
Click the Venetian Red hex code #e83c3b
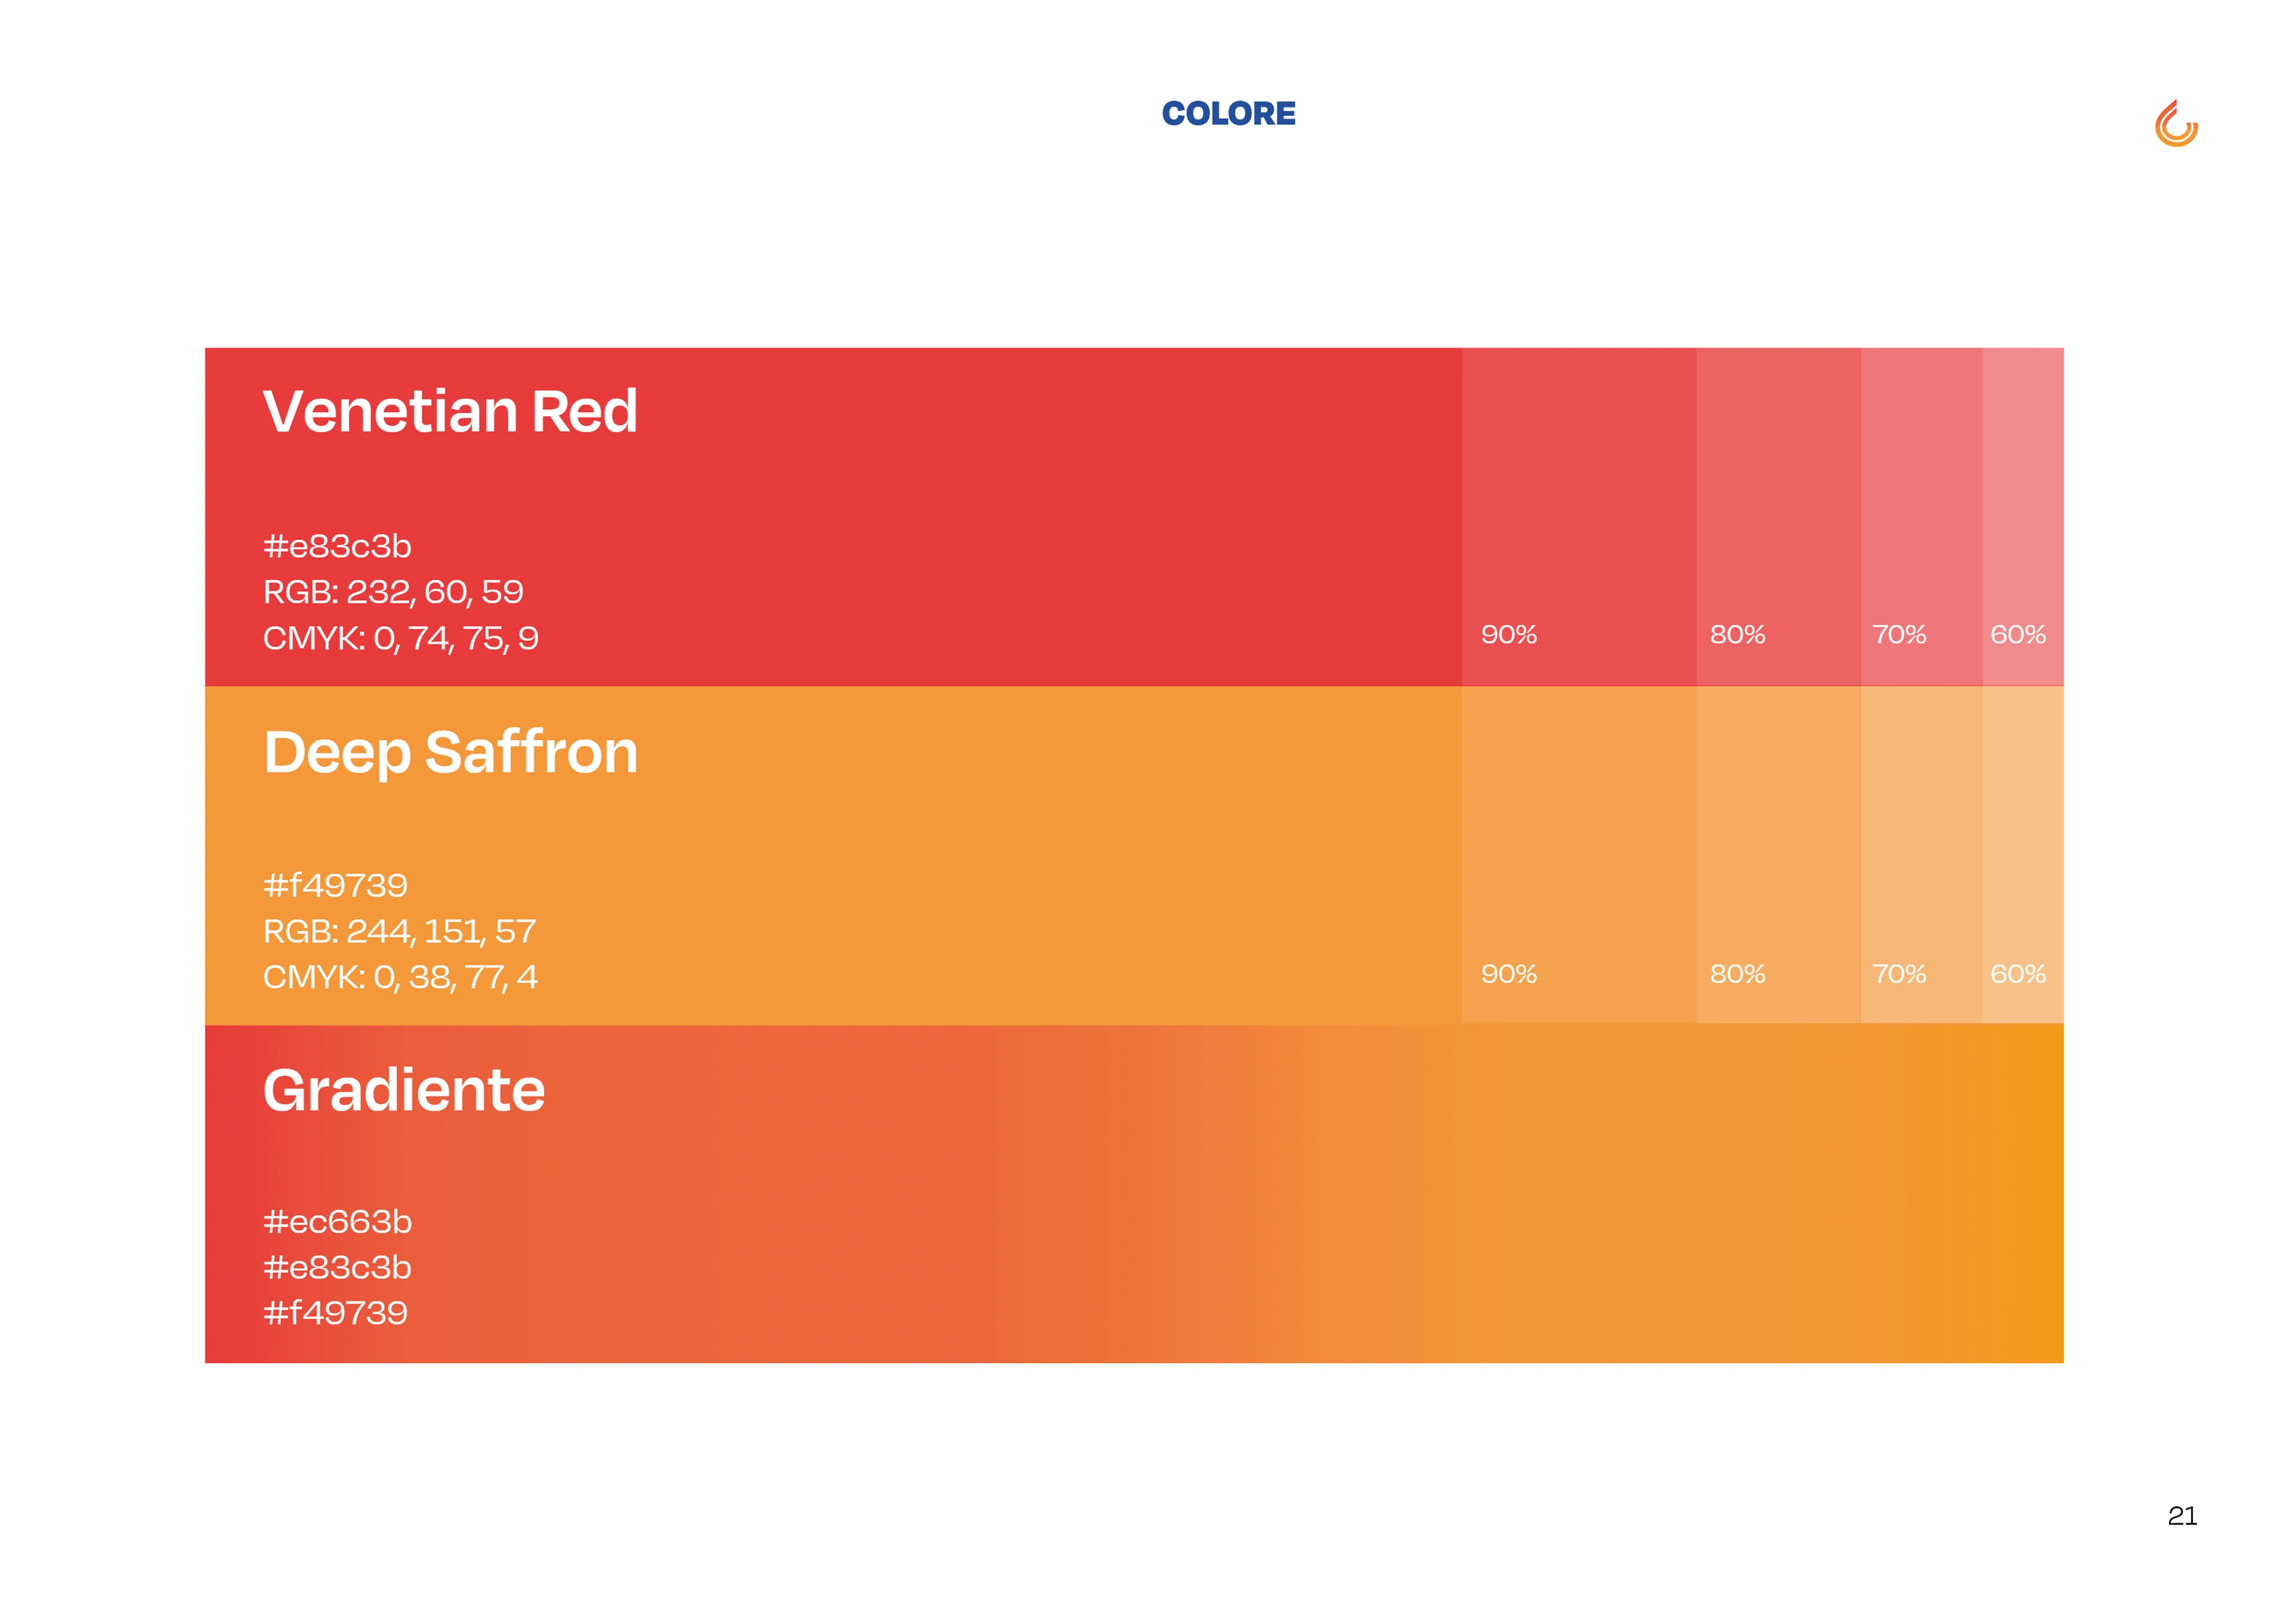[337, 546]
